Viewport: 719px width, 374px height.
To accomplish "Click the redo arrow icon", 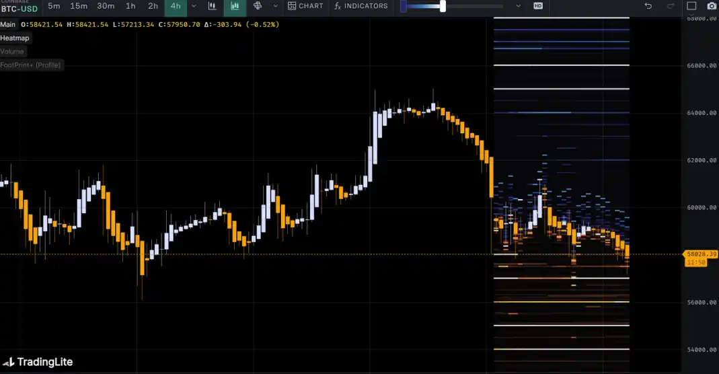I will pyautogui.click(x=670, y=6).
